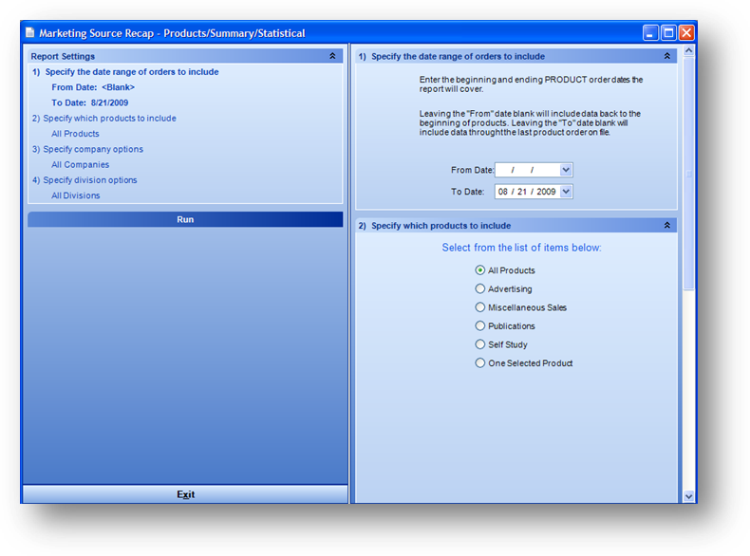
Task: Click the Report Settings panel header
Action: point(185,56)
